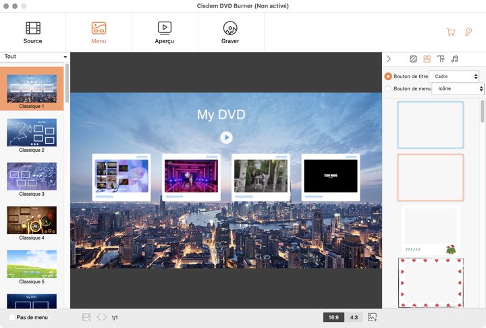Select the birch trees video thumbnail
The image size is (486, 328).
[261, 177]
